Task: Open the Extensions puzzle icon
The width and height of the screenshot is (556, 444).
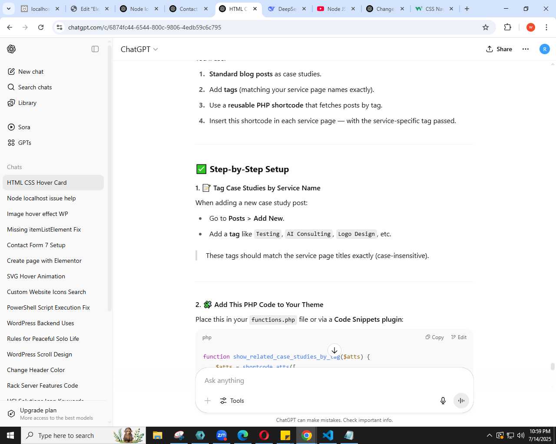Action: [507, 27]
